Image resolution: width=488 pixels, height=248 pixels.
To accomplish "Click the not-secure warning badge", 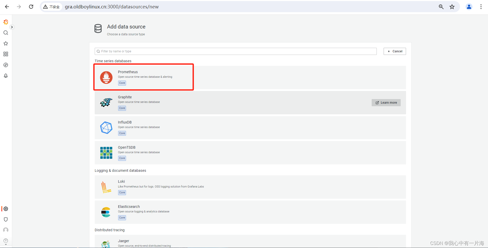I will (x=51, y=7).
